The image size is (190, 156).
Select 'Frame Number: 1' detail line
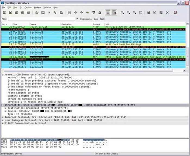point(18,90)
